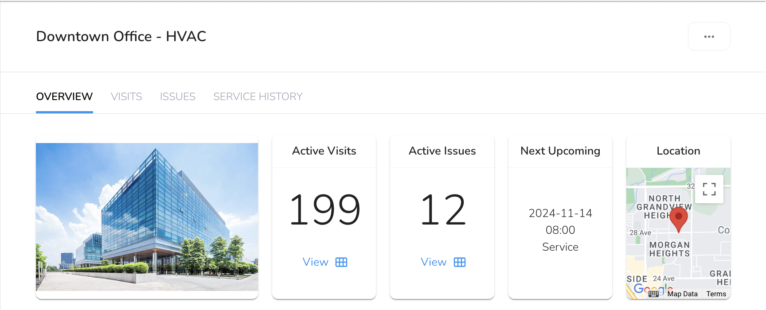
Task: Select the Service History tab
Action: coord(258,97)
